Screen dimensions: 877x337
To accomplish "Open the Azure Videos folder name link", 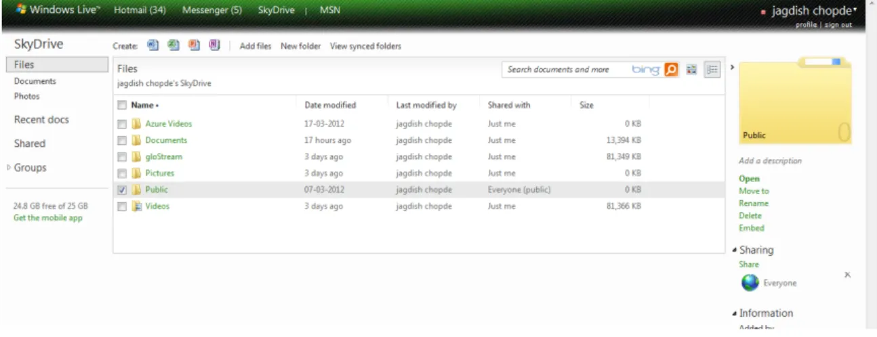I will pos(168,124).
